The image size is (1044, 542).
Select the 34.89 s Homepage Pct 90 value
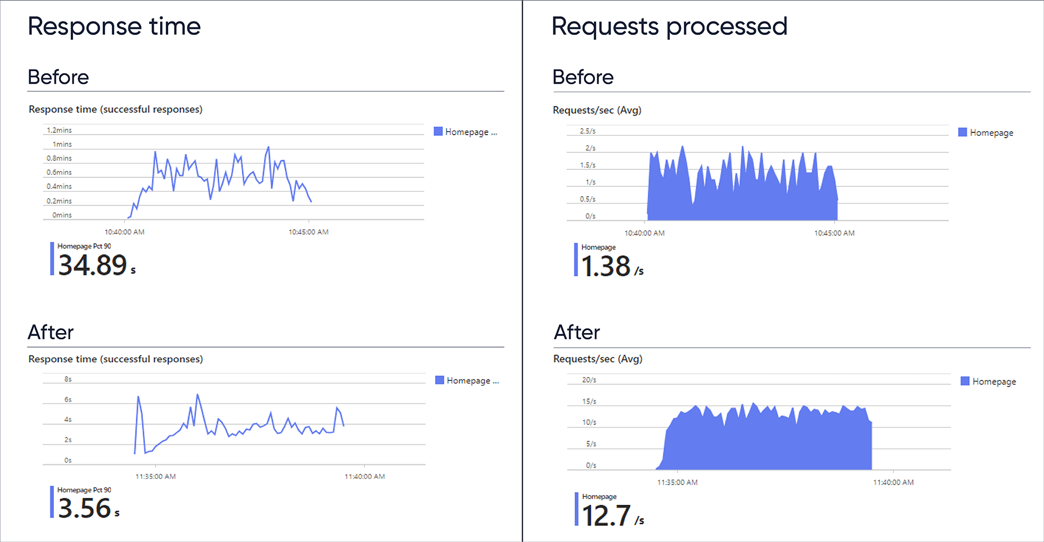click(x=93, y=265)
